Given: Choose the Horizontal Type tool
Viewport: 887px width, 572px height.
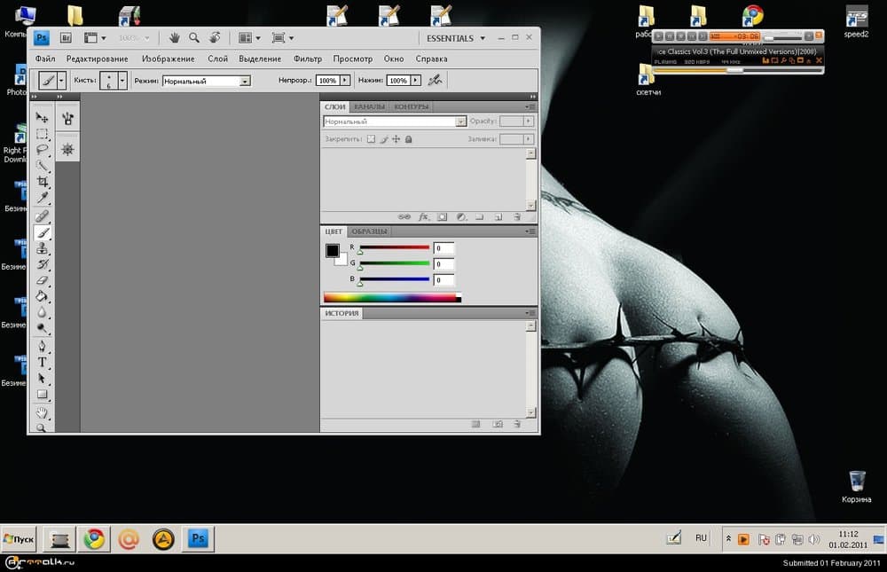Looking at the screenshot, I should pyautogui.click(x=42, y=362).
